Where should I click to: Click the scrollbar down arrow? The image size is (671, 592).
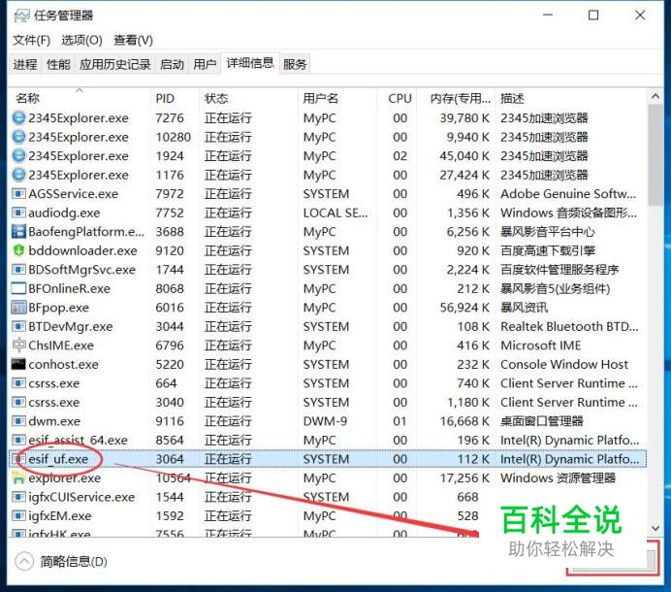click(655, 528)
